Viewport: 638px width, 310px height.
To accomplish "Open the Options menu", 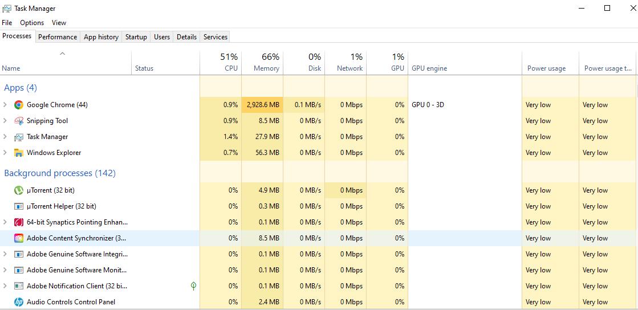I will point(32,23).
